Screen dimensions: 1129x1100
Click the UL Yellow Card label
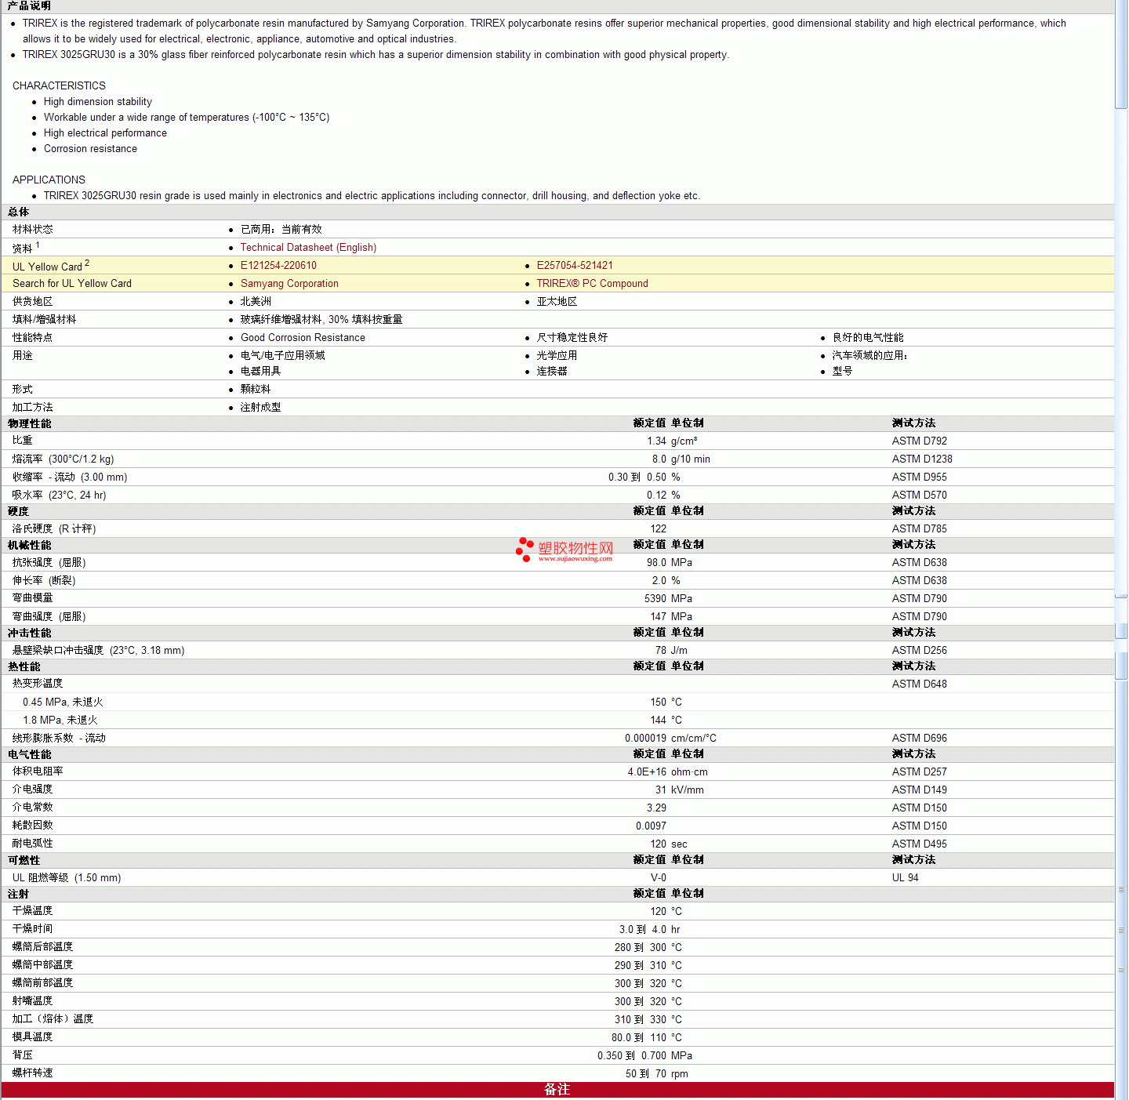tap(47, 267)
